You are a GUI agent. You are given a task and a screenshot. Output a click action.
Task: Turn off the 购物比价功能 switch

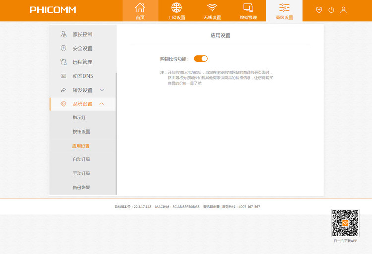tap(201, 59)
